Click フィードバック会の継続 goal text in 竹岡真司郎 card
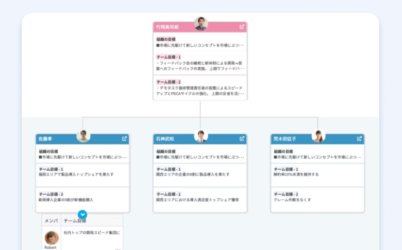 pyautogui.click(x=200, y=66)
